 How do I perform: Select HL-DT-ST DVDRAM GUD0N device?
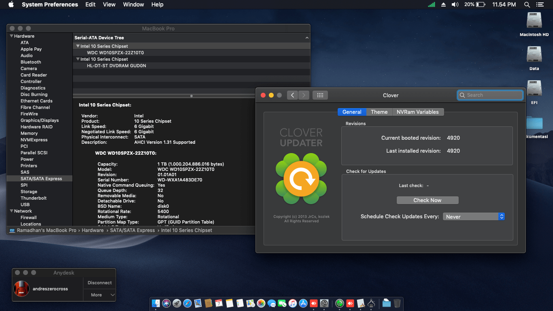pos(117,66)
